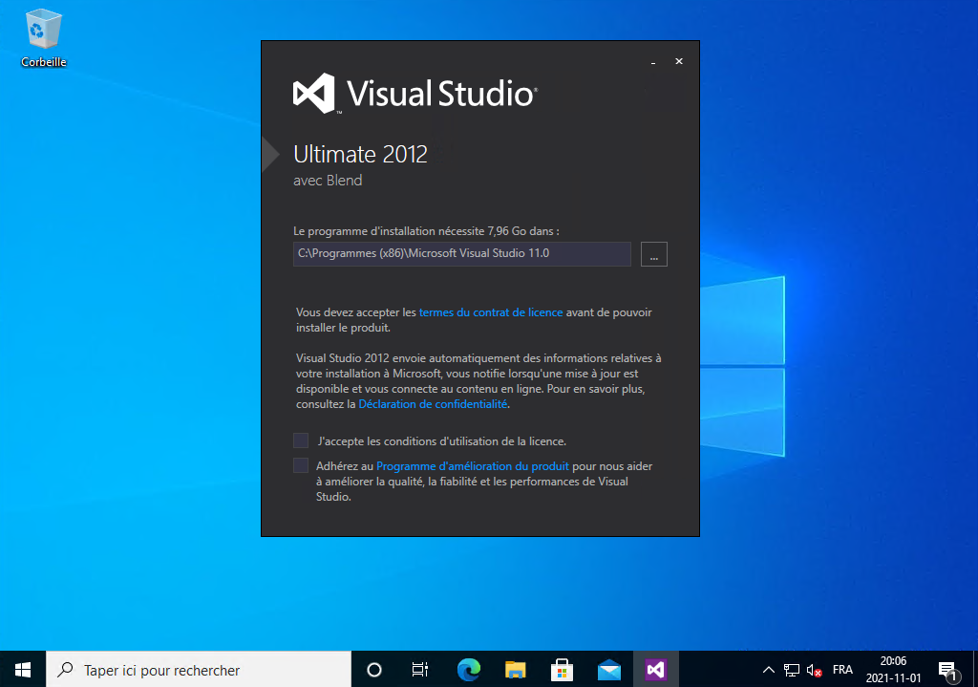
Task: Click the Windows Start button
Action: [x=23, y=670]
